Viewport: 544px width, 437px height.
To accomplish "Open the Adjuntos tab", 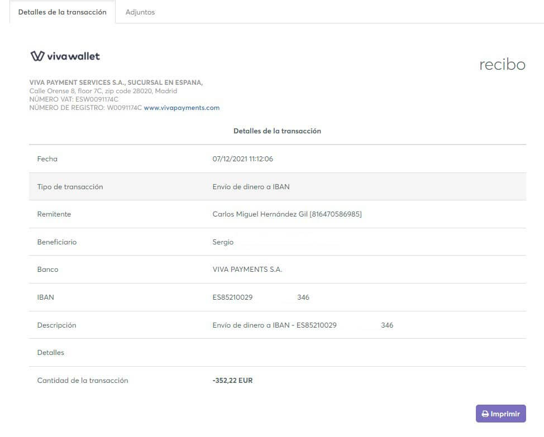I will (x=140, y=12).
